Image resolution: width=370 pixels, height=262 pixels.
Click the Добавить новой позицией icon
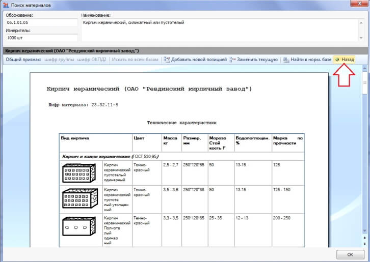point(167,60)
